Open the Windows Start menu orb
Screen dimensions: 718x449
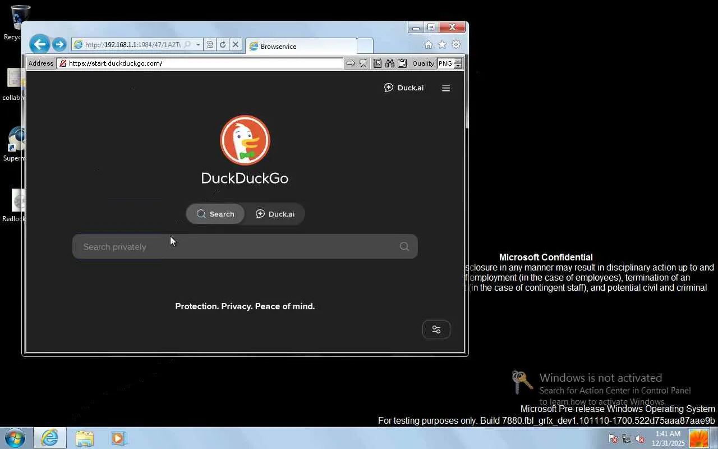pyautogui.click(x=14, y=438)
